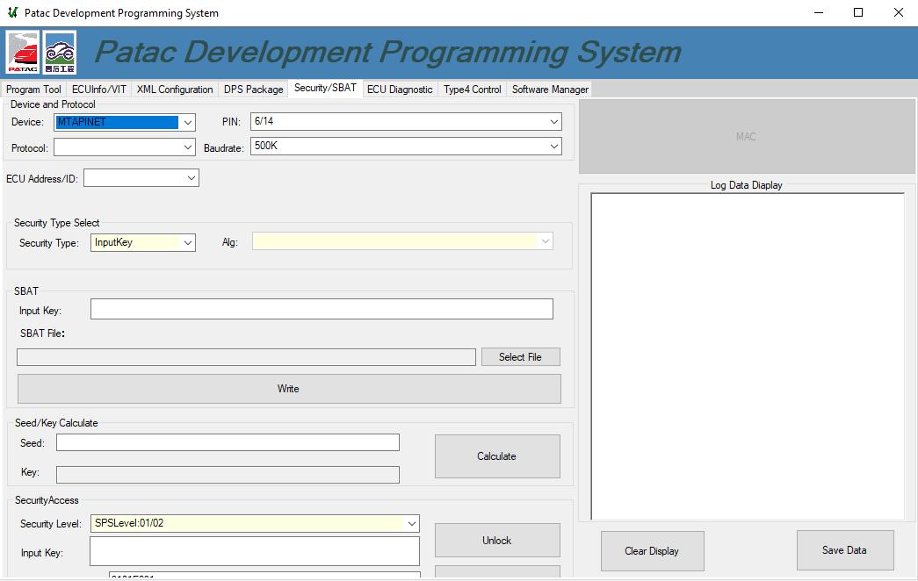Open the PIN dropdown showing 6/14

coord(553,121)
